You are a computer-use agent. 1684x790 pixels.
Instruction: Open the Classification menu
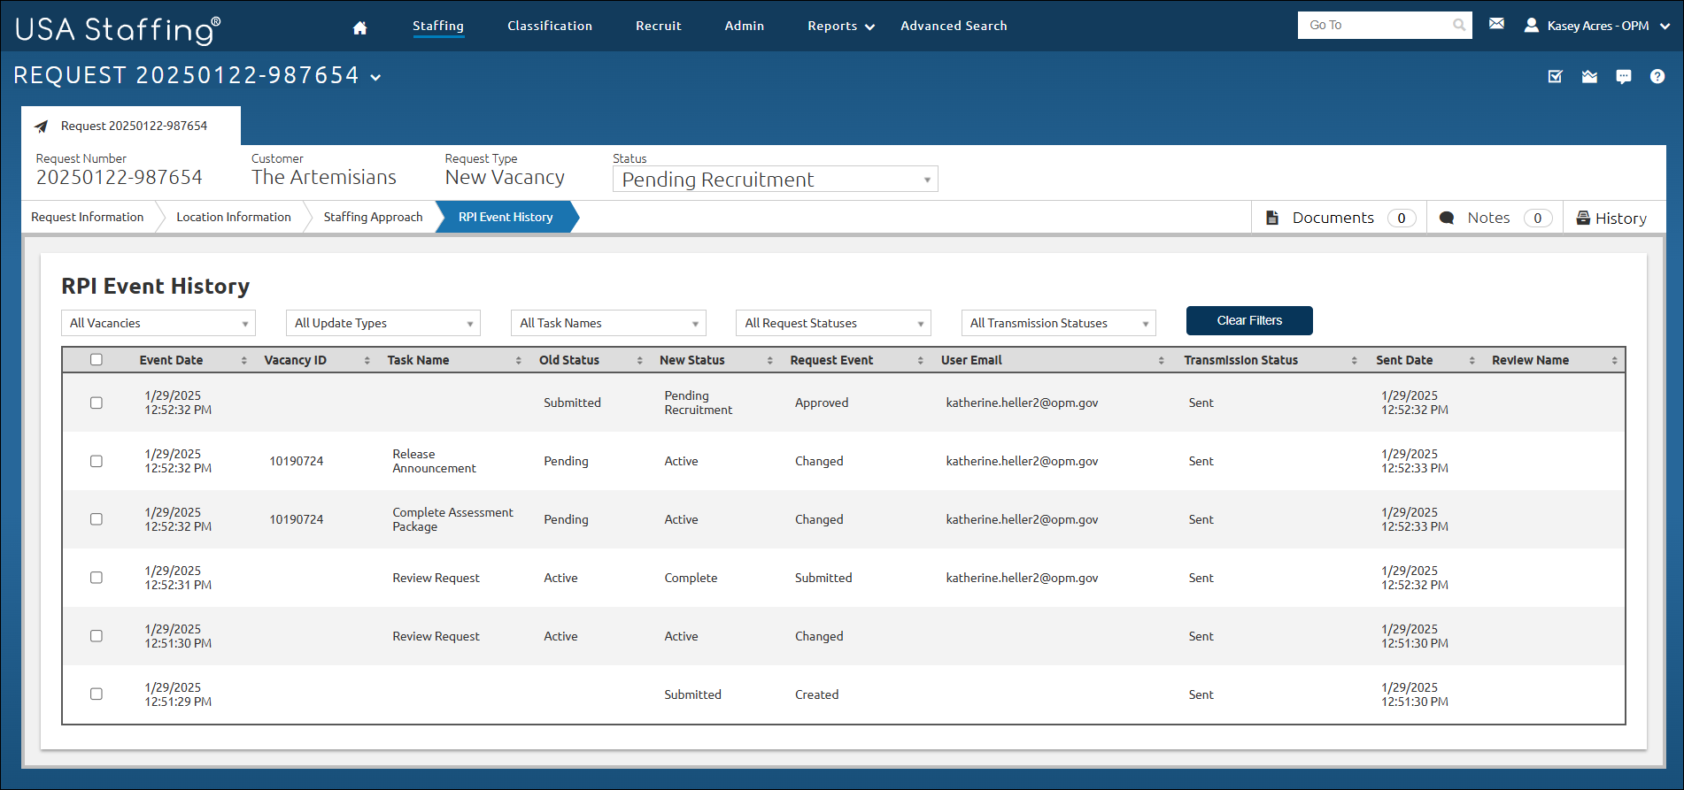click(x=550, y=26)
